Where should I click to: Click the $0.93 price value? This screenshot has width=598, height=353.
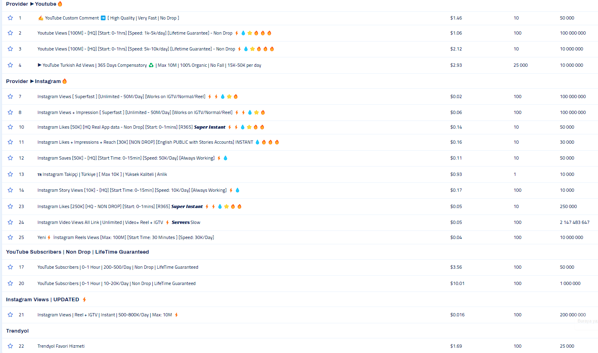[456, 174]
